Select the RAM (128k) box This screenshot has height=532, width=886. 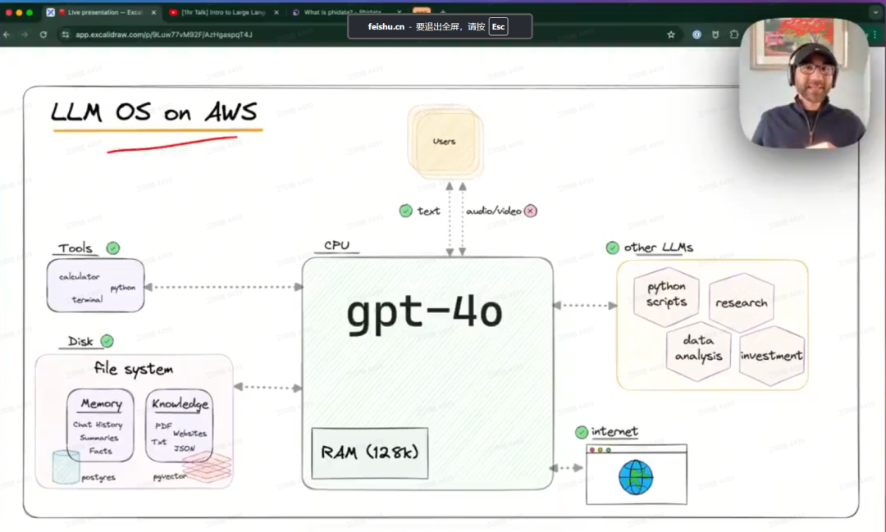pyautogui.click(x=369, y=453)
